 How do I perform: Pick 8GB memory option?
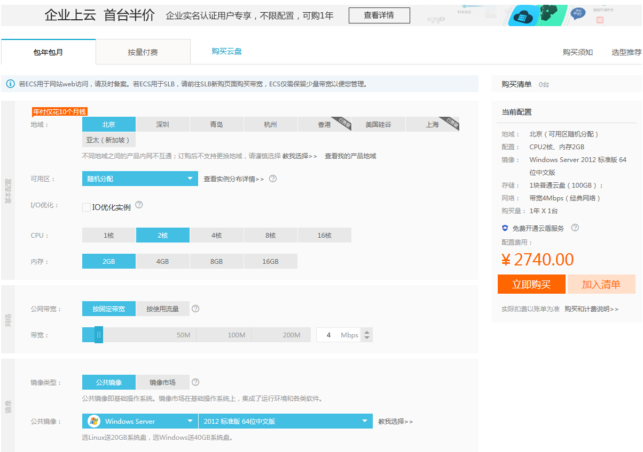pyautogui.click(x=217, y=261)
